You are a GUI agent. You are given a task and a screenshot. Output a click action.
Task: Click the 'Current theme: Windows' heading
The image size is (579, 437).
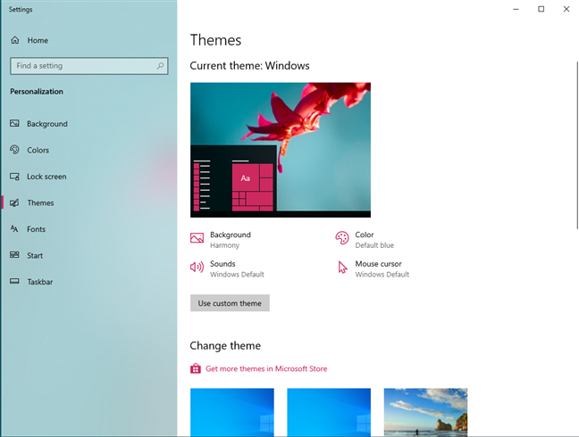pyautogui.click(x=249, y=66)
